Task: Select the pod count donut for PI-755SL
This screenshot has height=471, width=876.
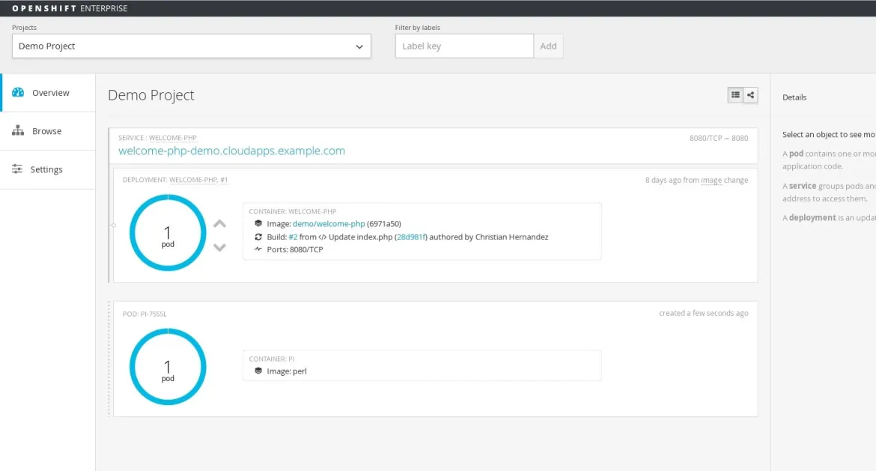Action: (x=168, y=366)
